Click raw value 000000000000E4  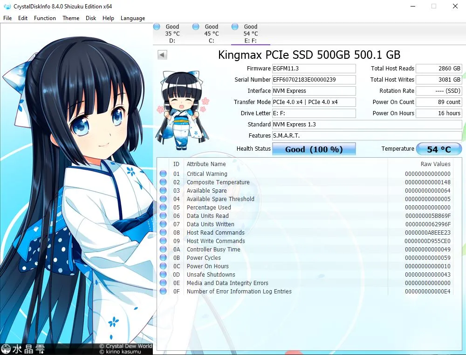point(428,291)
